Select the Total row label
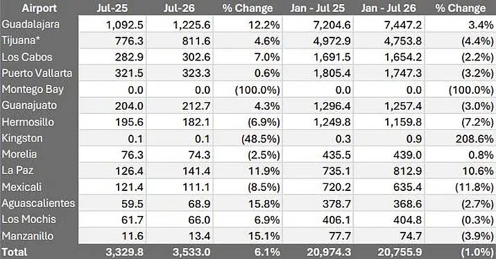The height and width of the screenshot is (259, 496). tap(15, 252)
